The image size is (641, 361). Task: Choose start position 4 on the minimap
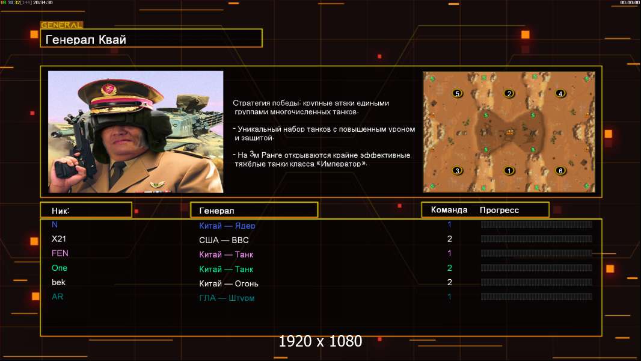tap(560, 94)
